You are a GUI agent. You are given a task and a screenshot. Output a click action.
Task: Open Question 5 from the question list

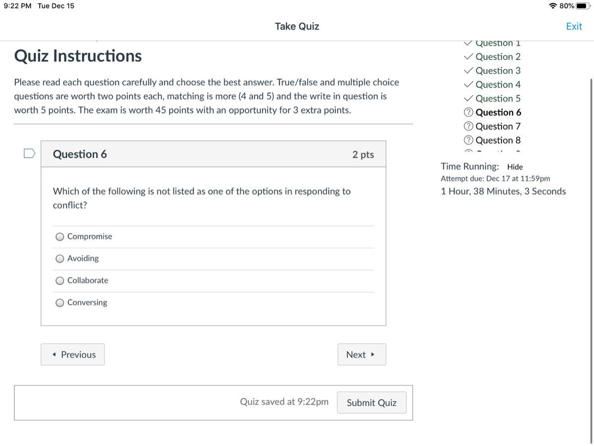[x=498, y=99]
